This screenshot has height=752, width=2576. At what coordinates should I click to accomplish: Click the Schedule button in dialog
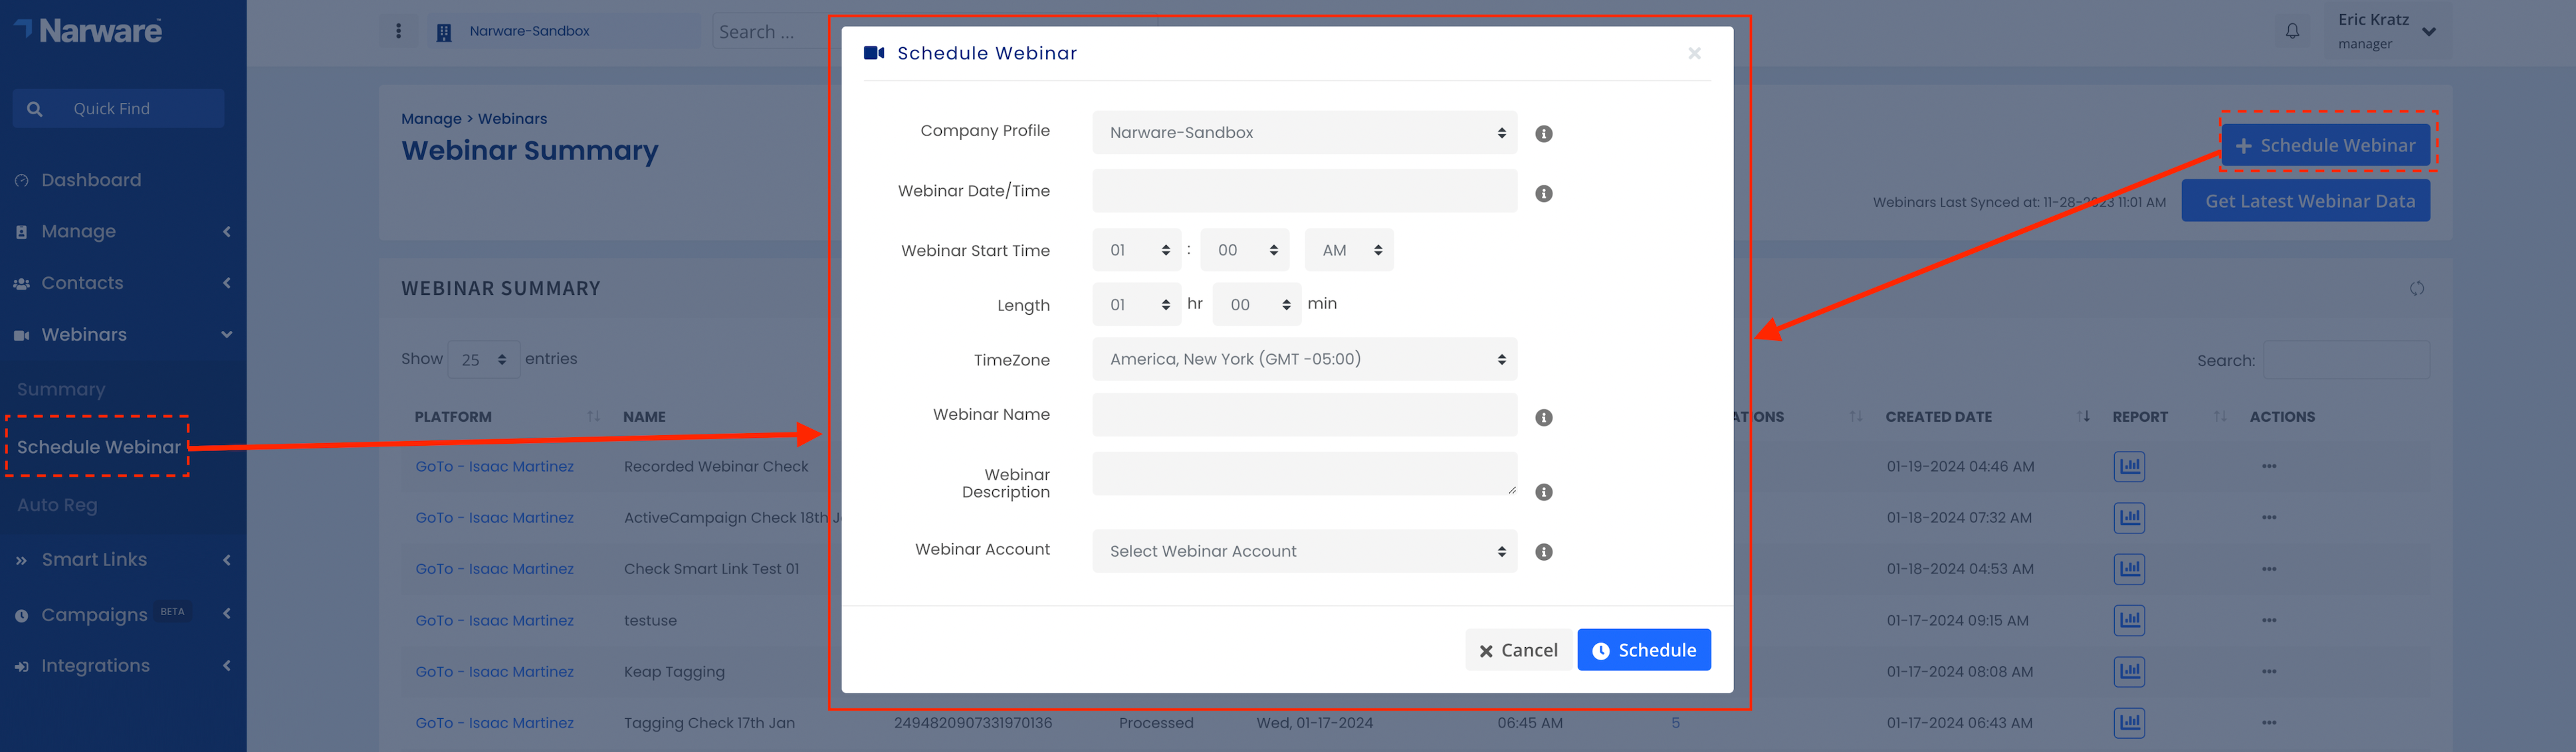[x=1644, y=650]
